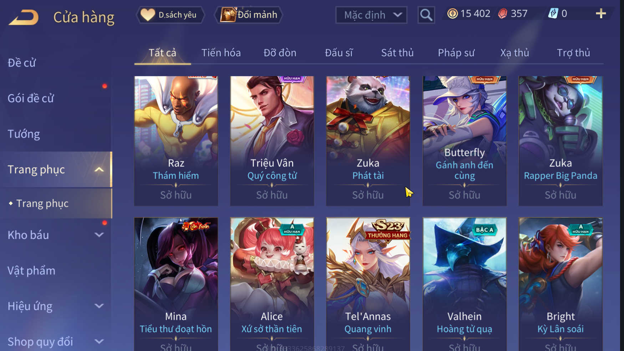Select the Butterfly Gánh anh đến cùng card
This screenshot has width=624, height=351.
(464, 141)
